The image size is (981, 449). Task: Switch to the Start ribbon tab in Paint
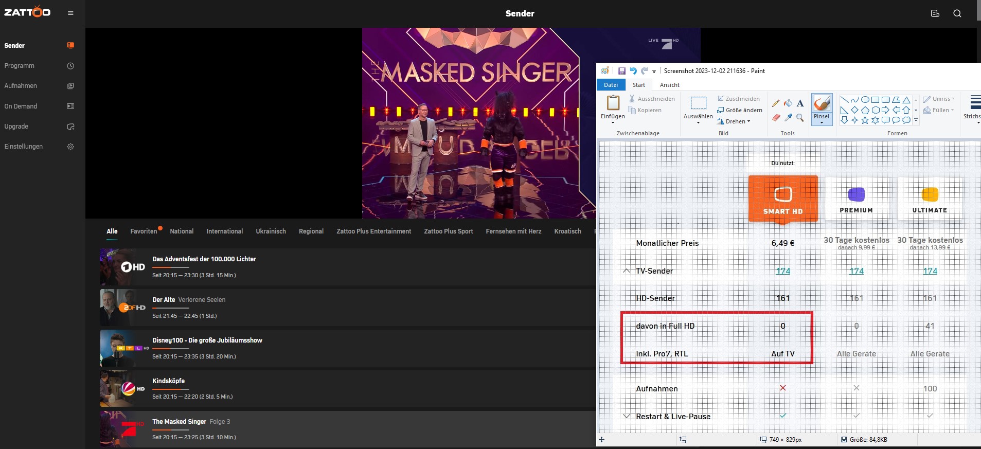coord(639,85)
